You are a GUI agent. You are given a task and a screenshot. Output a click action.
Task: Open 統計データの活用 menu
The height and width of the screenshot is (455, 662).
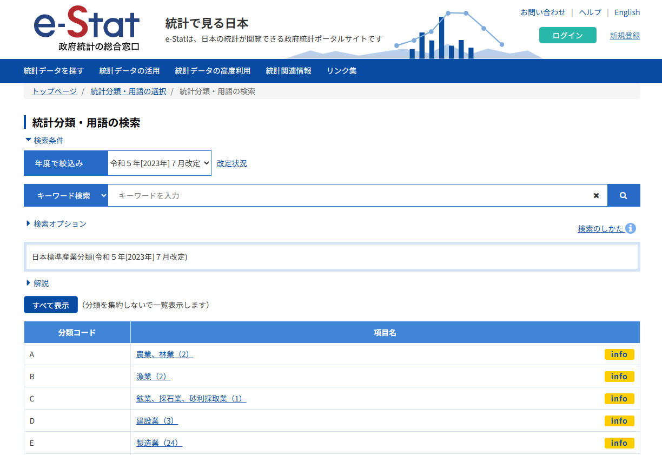point(130,71)
